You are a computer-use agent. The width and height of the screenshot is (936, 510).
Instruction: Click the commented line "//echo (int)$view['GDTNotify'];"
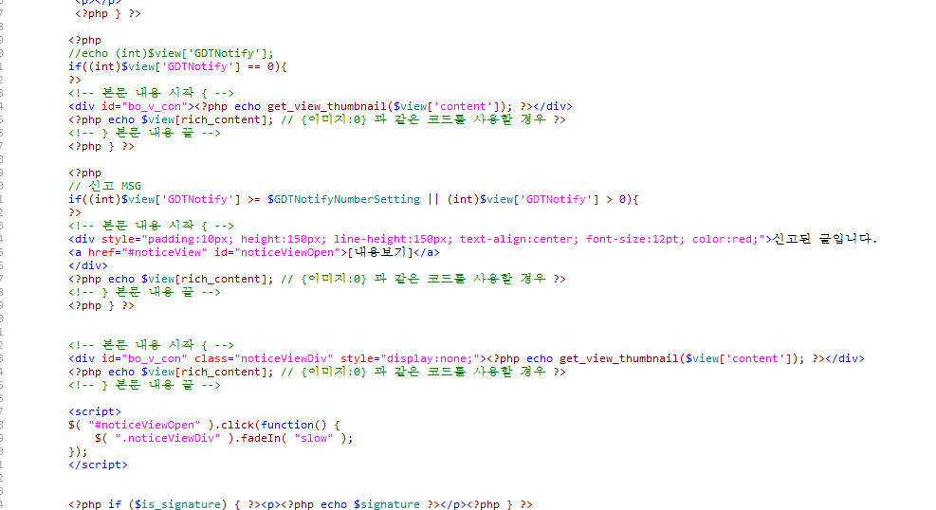coord(171,54)
